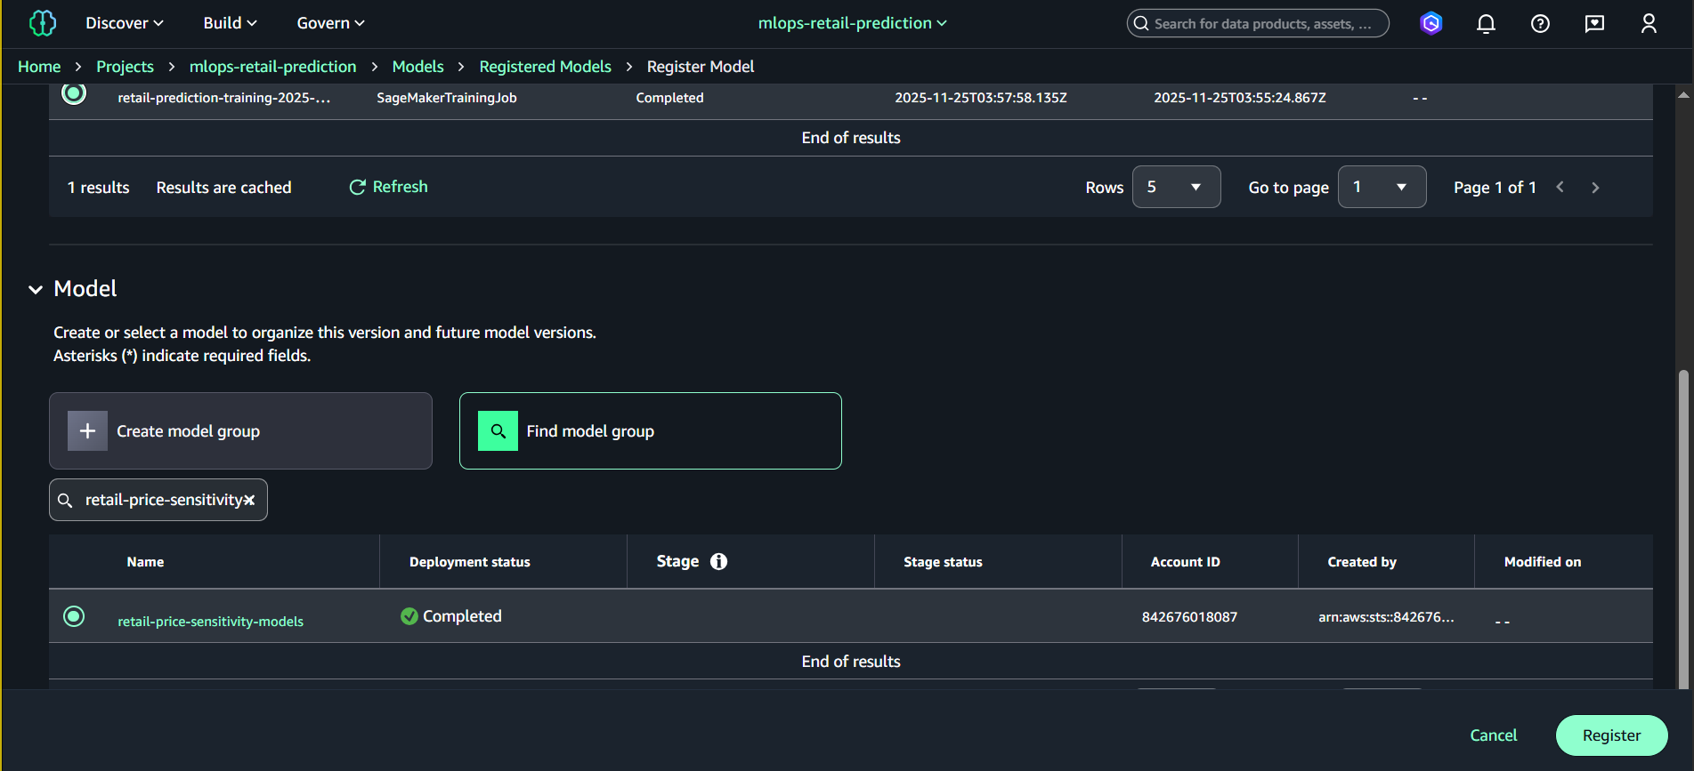The image size is (1694, 771).
Task: Click the Page 1 of 1 label
Action: pyautogui.click(x=1495, y=188)
